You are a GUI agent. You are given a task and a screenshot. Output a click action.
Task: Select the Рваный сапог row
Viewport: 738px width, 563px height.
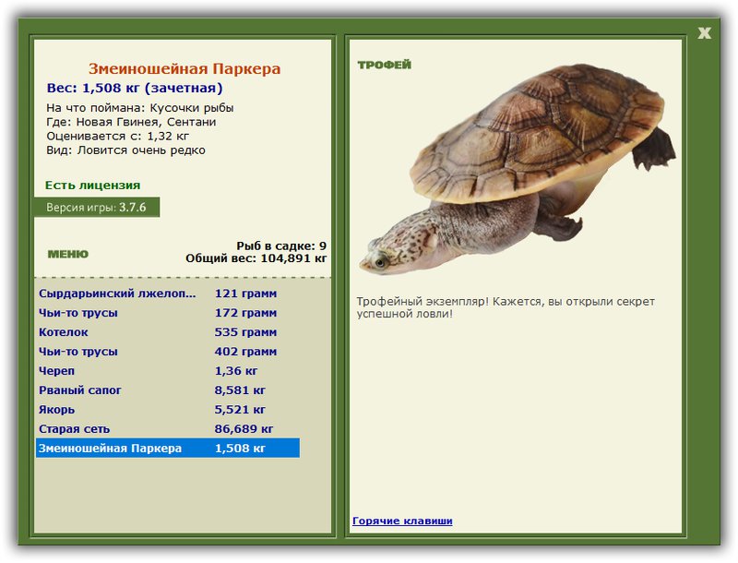[x=168, y=389]
